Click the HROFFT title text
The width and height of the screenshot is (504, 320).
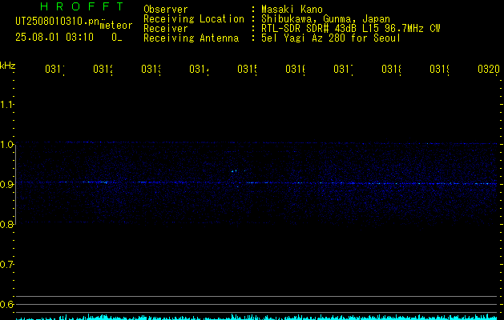(82, 6)
